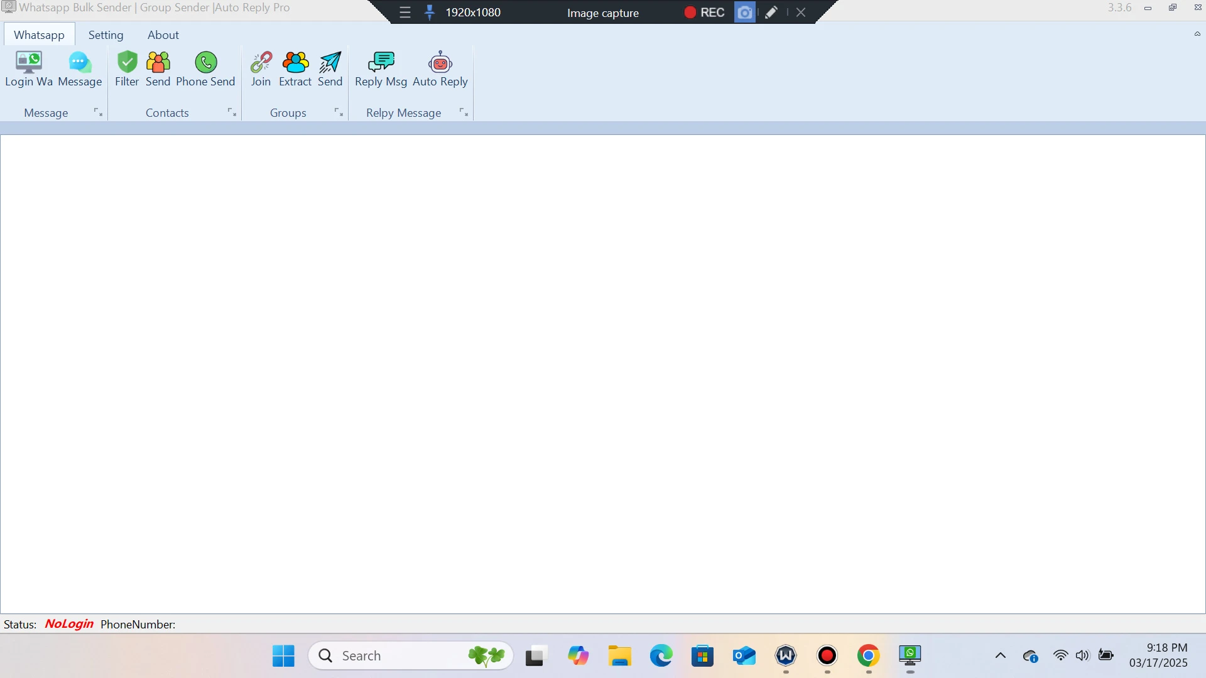The image size is (1206, 678).
Task: Click the Image capture mode label
Action: pos(603,13)
